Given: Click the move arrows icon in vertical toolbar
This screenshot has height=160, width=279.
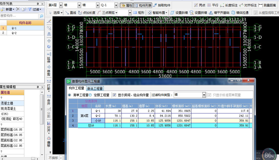Looking at the screenshot, I should [x=49, y=41].
